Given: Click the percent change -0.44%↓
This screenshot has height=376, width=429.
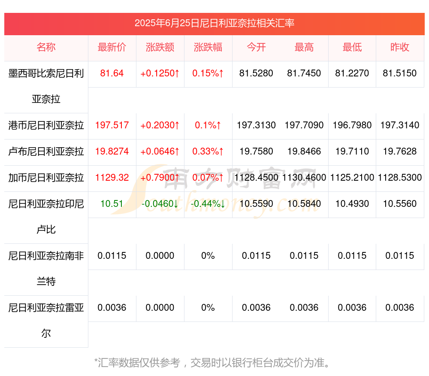Looking at the screenshot, I should pyautogui.click(x=208, y=203).
